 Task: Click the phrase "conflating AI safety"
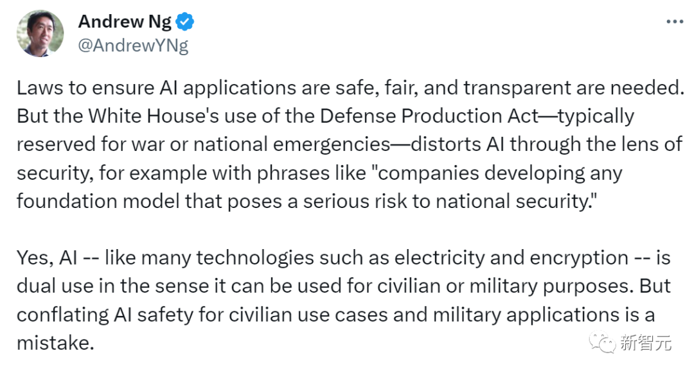(x=105, y=315)
